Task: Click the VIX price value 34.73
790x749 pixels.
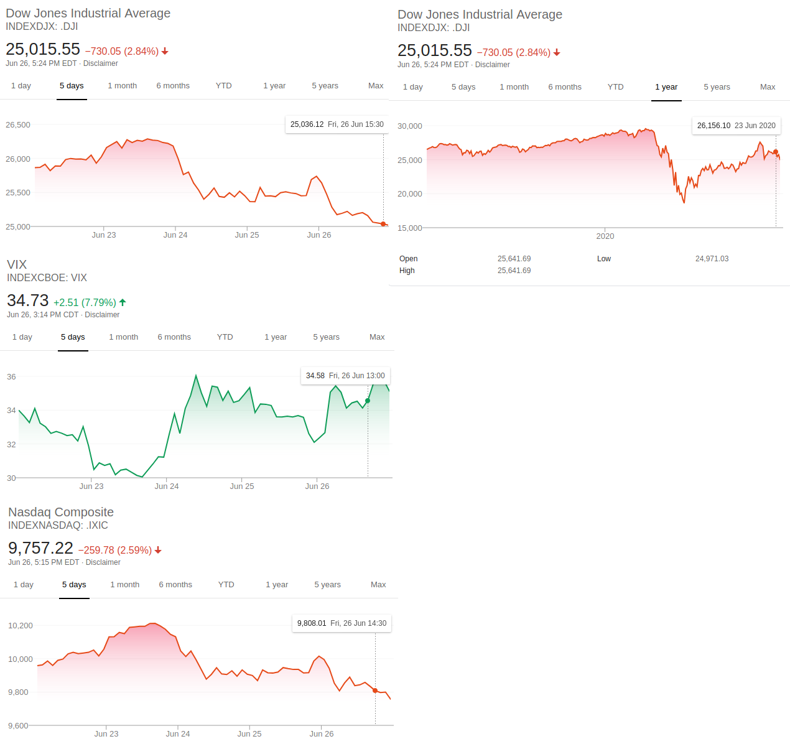Action: click(x=28, y=300)
